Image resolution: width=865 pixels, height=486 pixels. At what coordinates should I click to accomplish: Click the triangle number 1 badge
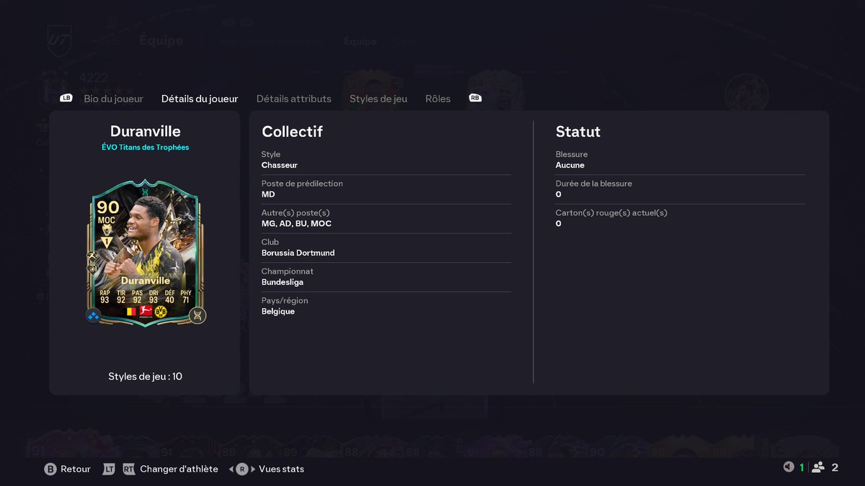[x=107, y=243]
